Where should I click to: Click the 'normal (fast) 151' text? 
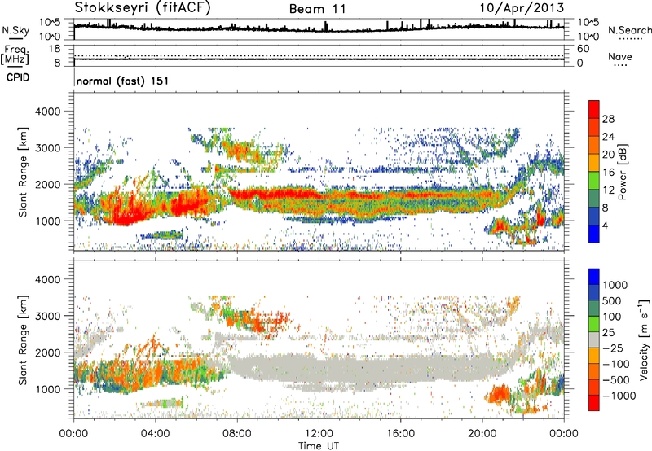(123, 81)
